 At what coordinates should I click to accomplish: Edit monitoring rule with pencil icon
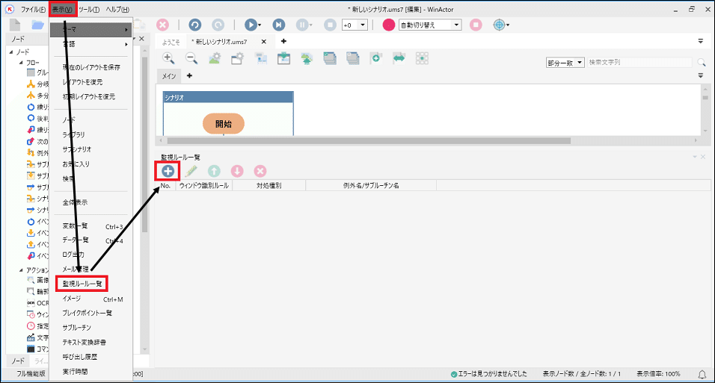point(191,171)
